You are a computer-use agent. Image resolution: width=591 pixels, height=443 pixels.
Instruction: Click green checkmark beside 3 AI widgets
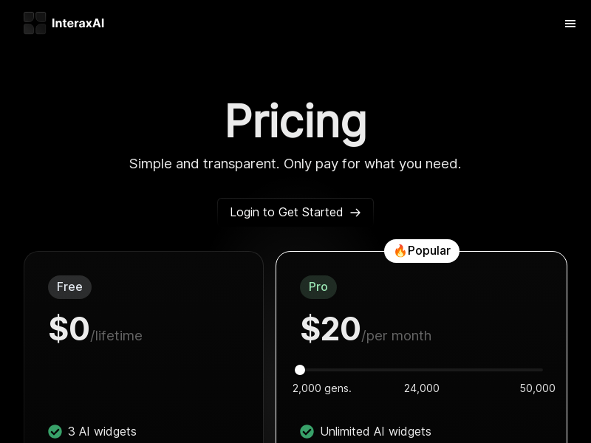click(x=55, y=432)
